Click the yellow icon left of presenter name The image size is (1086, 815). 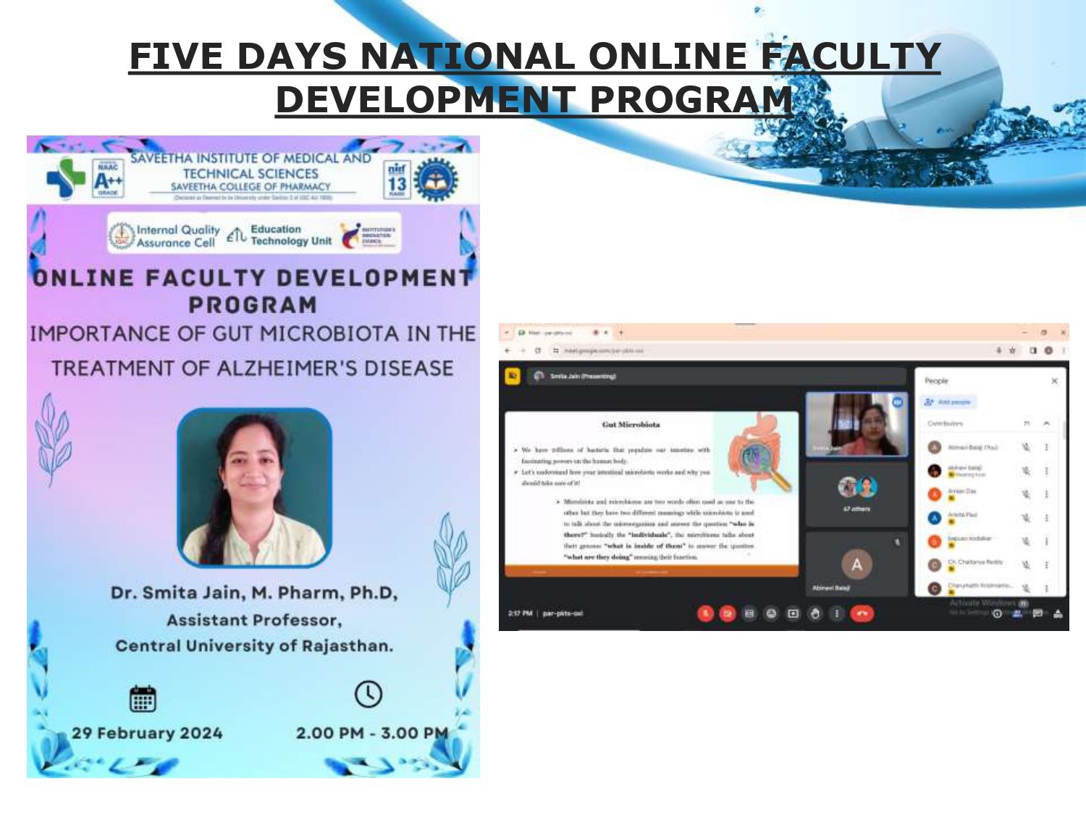[x=513, y=376]
